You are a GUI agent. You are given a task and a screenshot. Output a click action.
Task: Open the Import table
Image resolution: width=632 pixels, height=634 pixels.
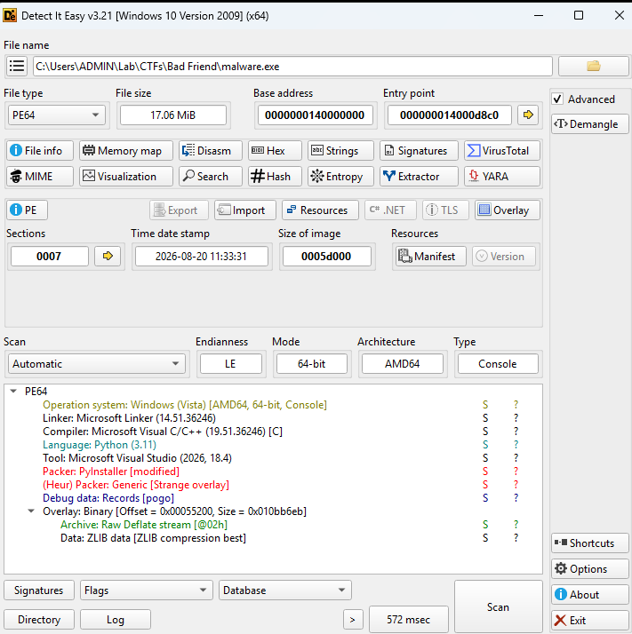click(x=245, y=210)
